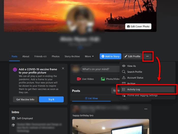Open the Story Archive tab
The height and width of the screenshot is (134, 178).
click(72, 56)
